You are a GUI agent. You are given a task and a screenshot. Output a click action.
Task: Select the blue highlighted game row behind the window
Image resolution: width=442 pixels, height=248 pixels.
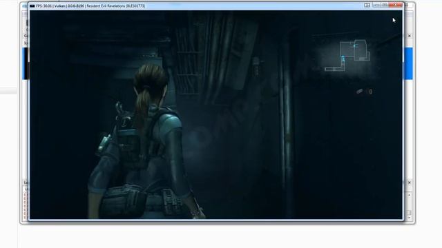(x=408, y=63)
